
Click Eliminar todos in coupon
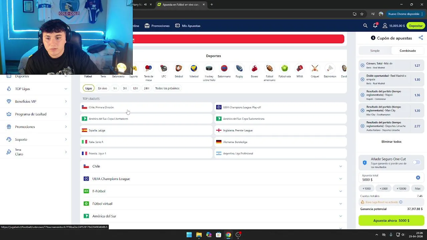coord(391,142)
